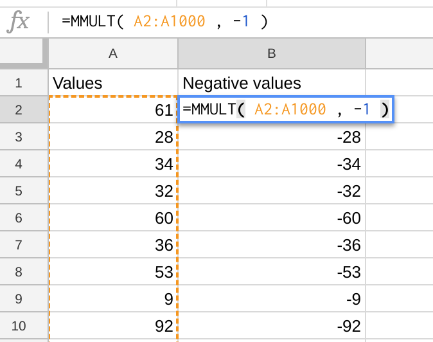Click cell A5 containing 32

113,191
